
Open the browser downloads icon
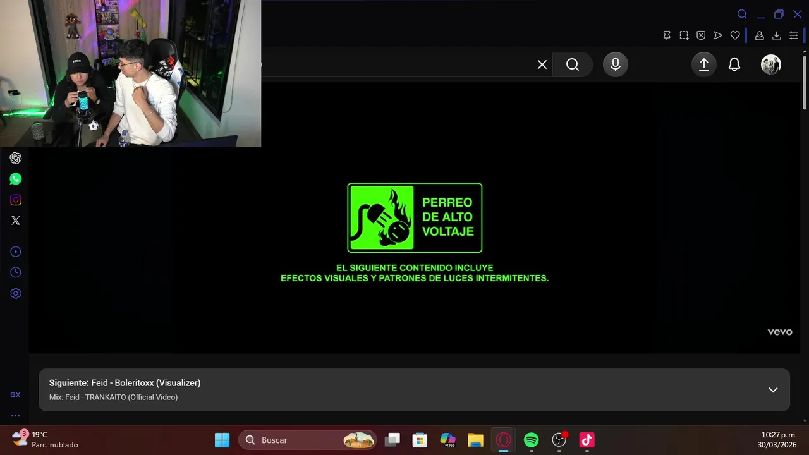tap(777, 35)
